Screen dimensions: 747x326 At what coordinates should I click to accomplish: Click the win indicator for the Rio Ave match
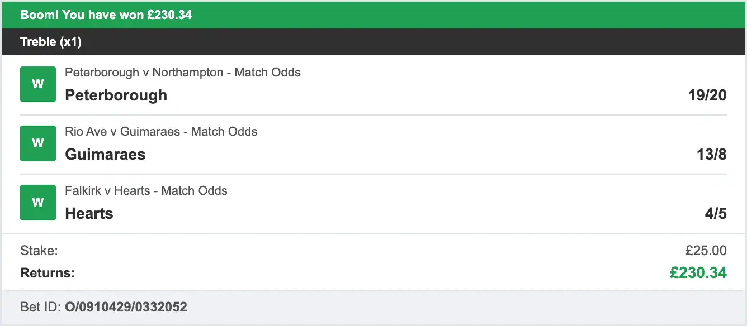point(37,143)
